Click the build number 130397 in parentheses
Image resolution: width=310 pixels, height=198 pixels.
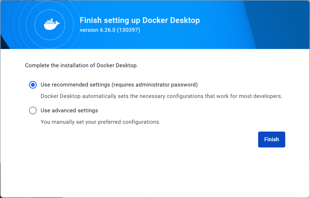128,30
